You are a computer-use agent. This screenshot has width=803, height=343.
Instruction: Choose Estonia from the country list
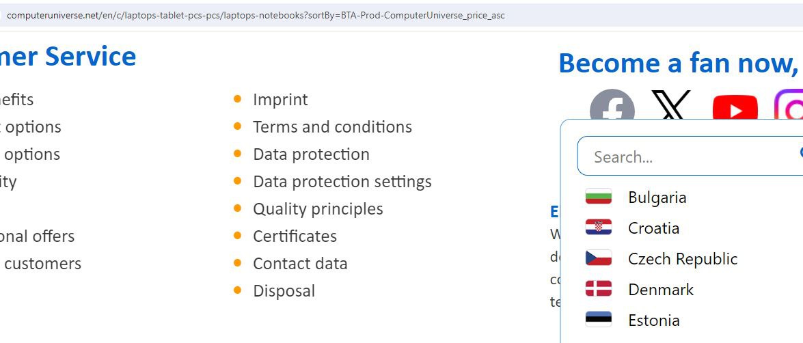point(653,320)
